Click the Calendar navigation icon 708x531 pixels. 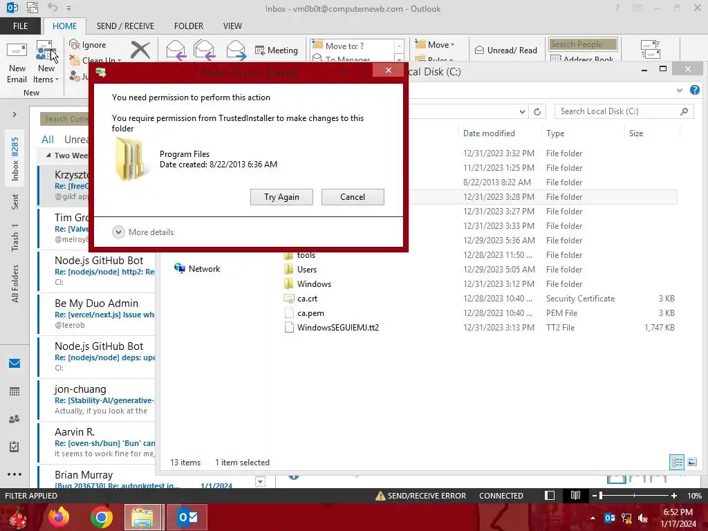pos(15,391)
